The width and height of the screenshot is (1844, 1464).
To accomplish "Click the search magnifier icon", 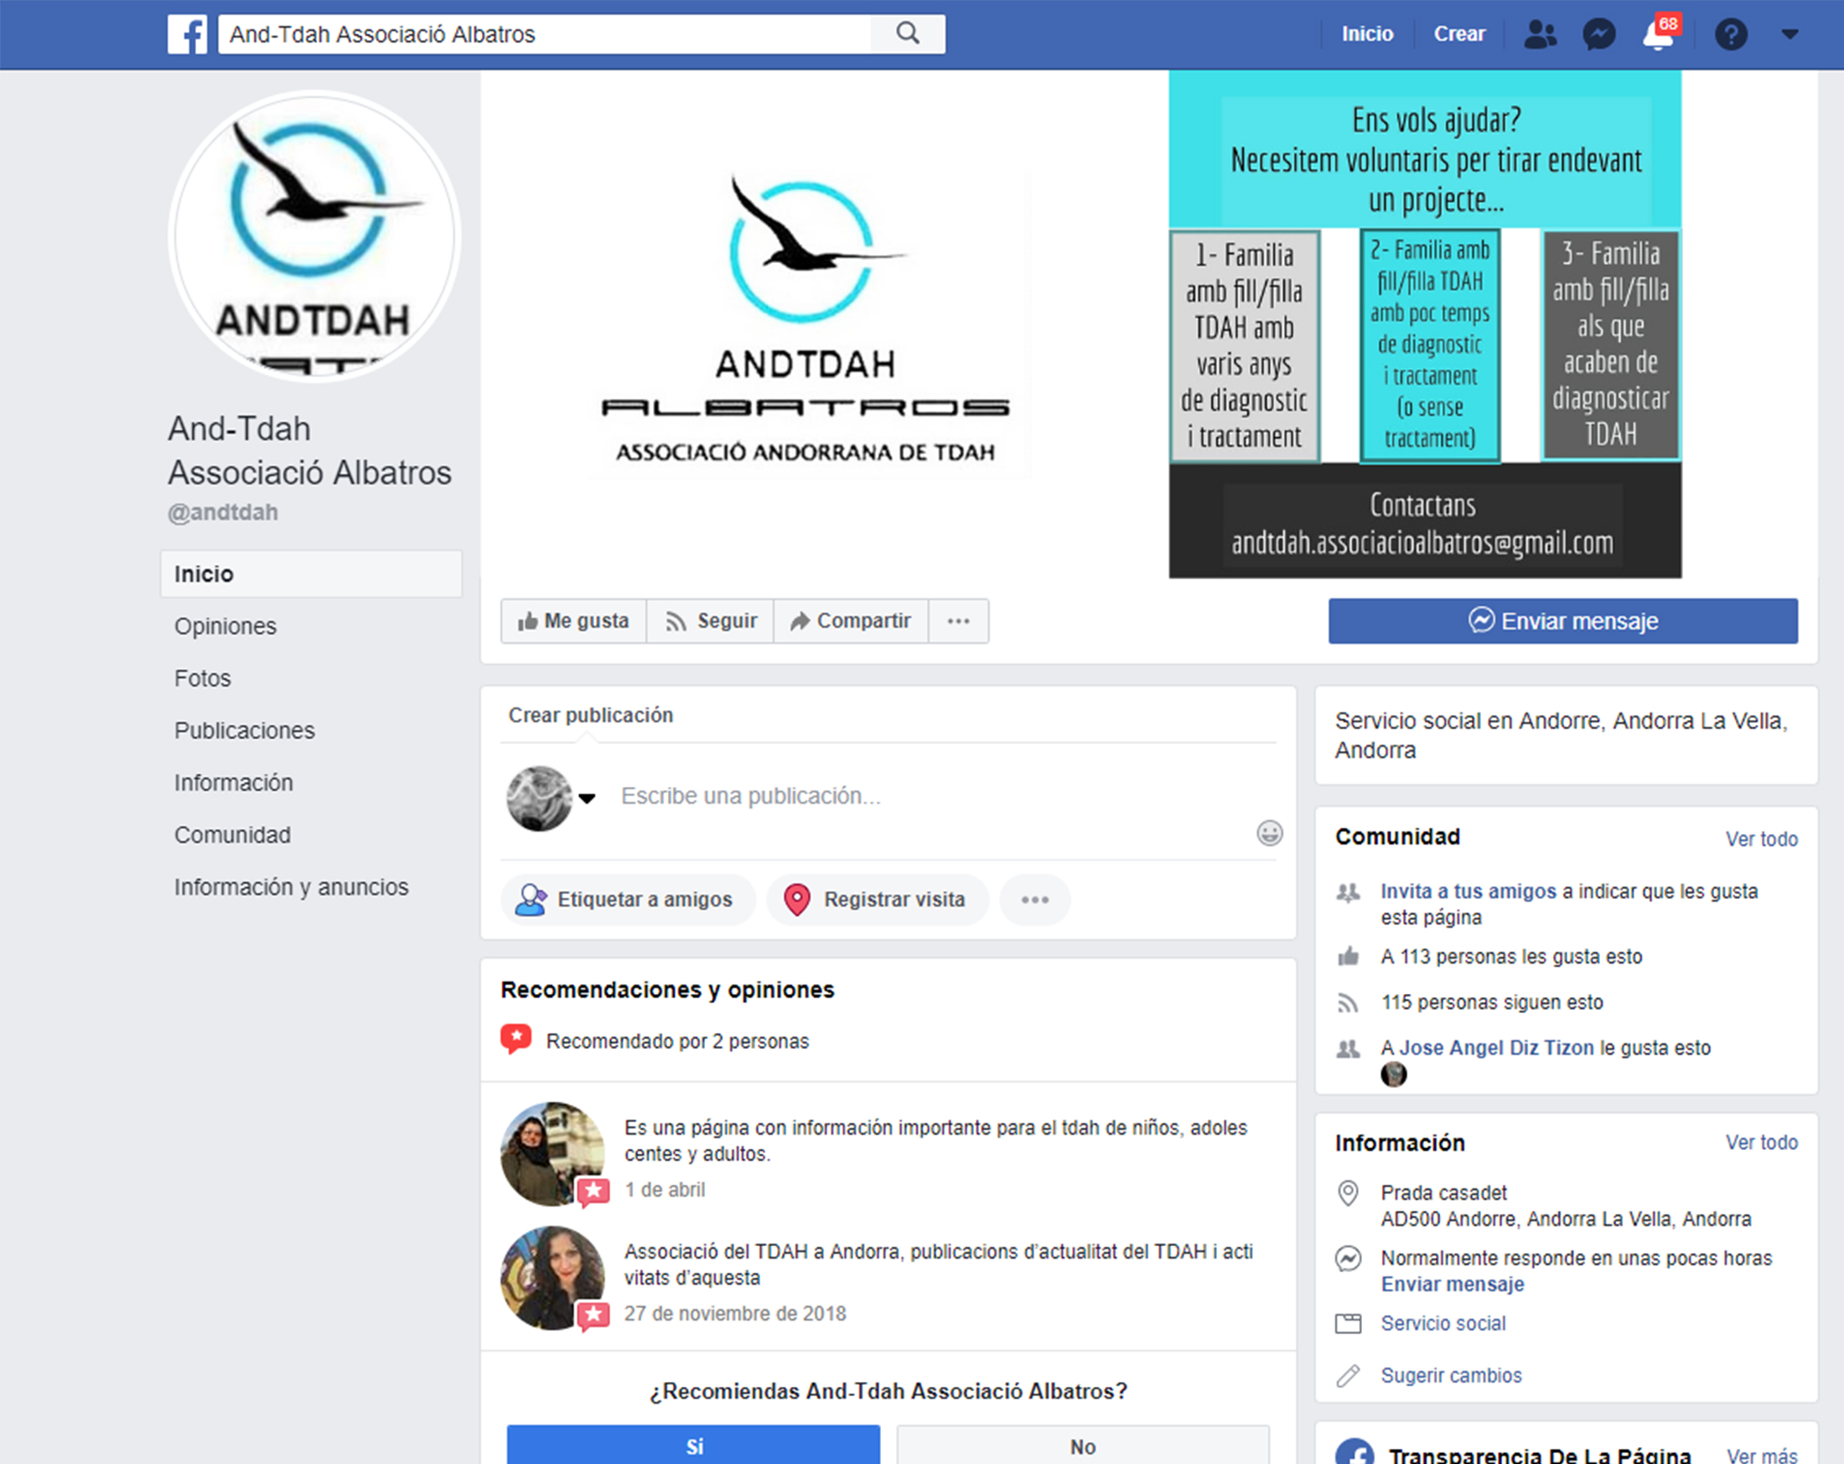I will point(908,34).
